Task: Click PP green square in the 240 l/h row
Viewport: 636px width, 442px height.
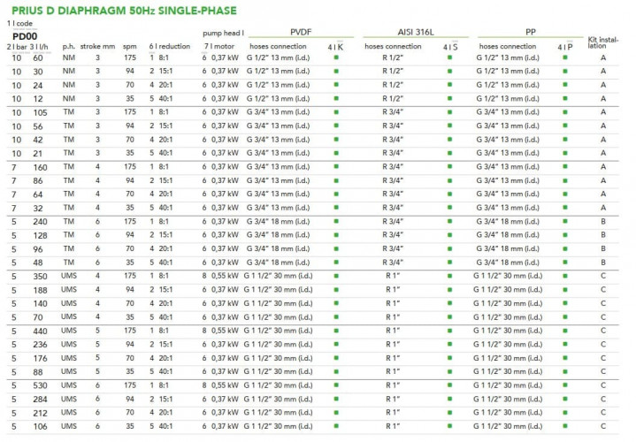Action: tap(564, 222)
